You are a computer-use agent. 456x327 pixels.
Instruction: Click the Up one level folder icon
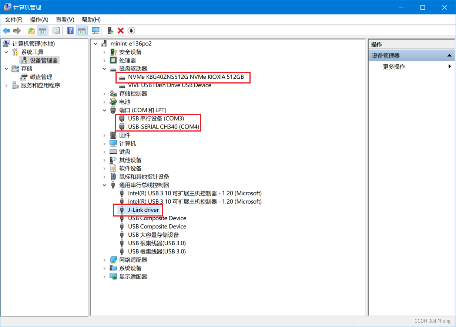click(31, 31)
